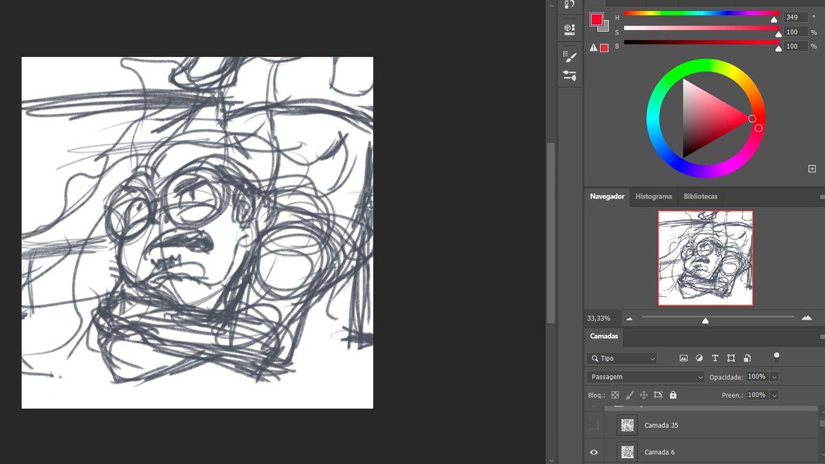Click the Navigator zoom slider handle
This screenshot has width=825, height=464.
(705, 320)
